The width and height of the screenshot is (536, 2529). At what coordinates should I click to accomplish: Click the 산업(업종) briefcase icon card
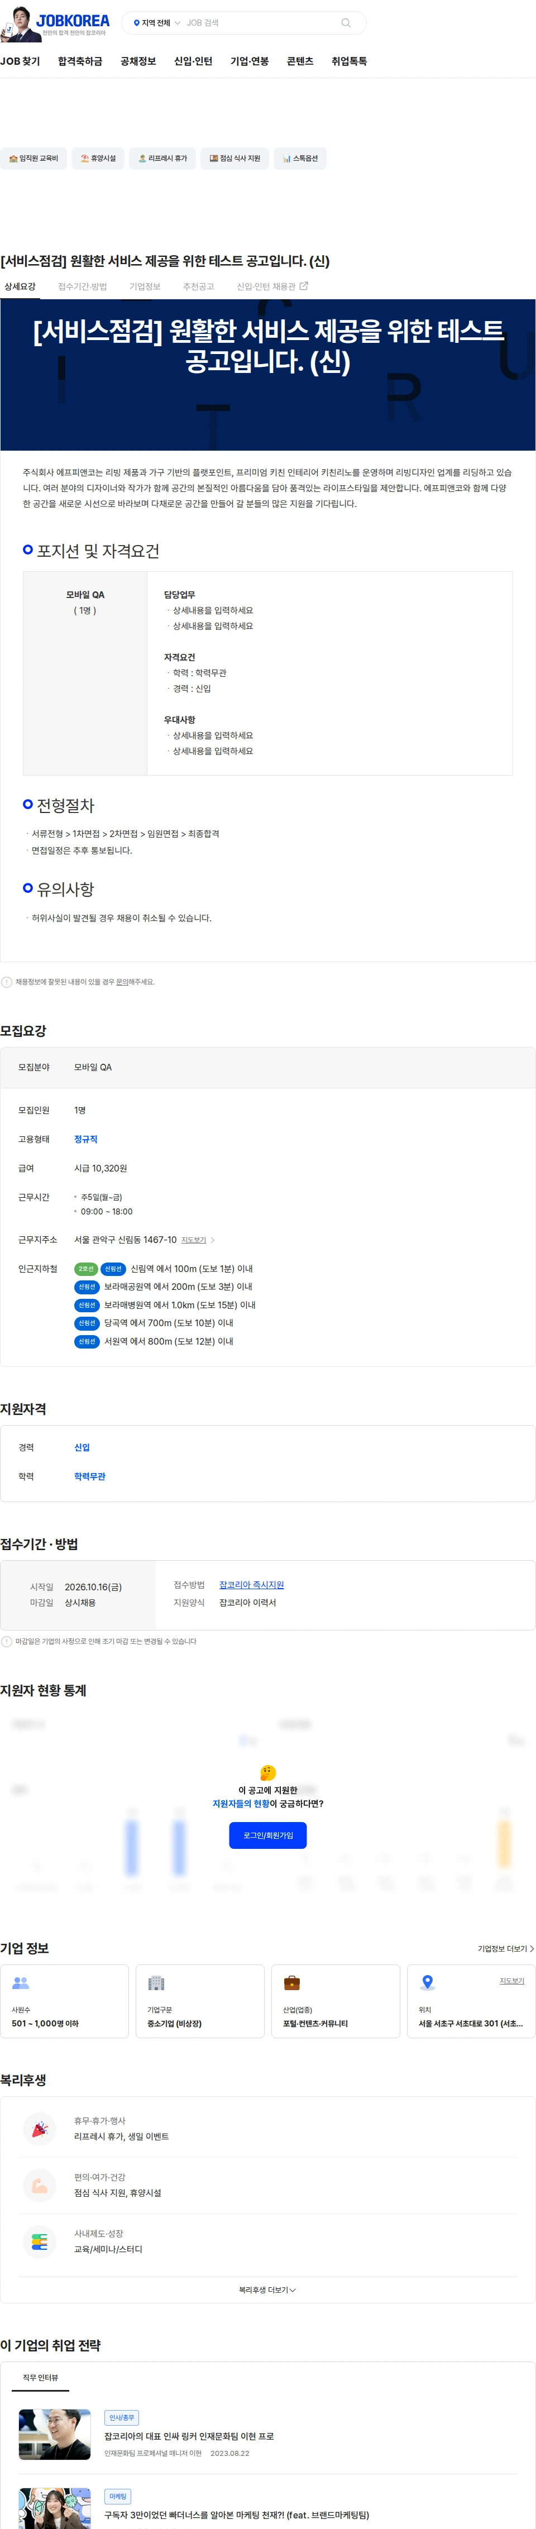pos(336,2001)
